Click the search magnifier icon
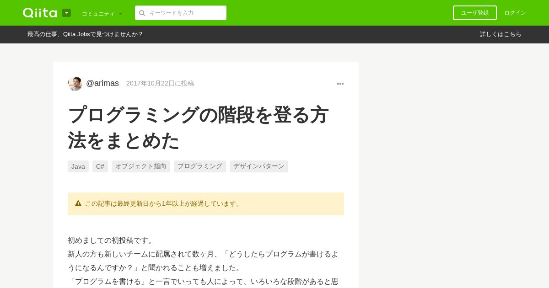Viewport: 549px width, 288px height. pyautogui.click(x=142, y=13)
